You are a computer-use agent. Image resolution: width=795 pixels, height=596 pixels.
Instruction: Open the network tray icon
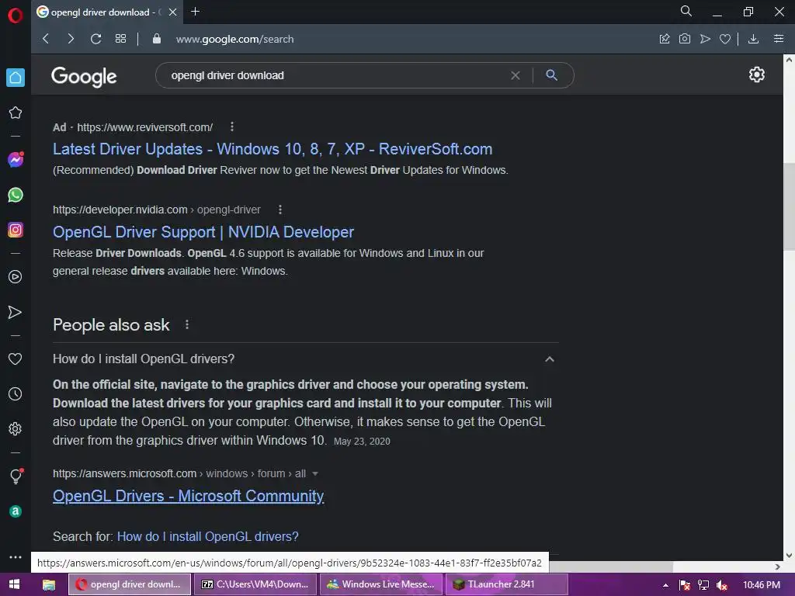(x=703, y=585)
